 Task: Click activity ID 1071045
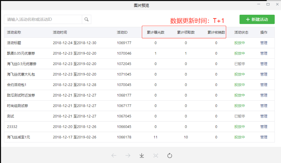[124, 74]
